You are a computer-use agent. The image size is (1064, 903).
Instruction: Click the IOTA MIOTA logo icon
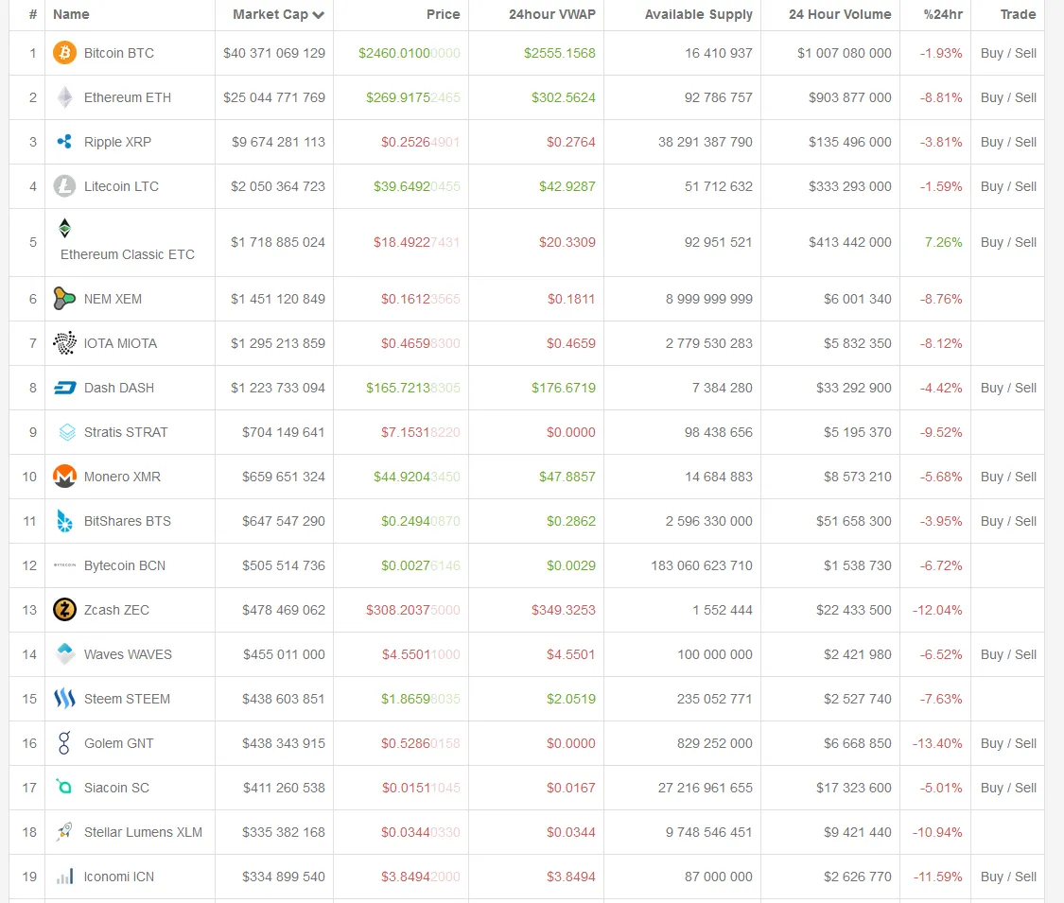(64, 342)
